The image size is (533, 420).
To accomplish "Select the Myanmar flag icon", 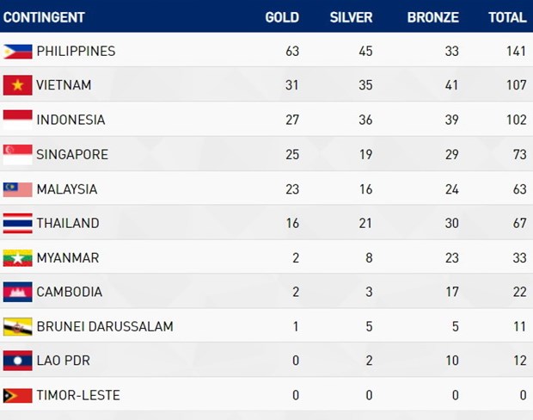I will click(x=18, y=258).
